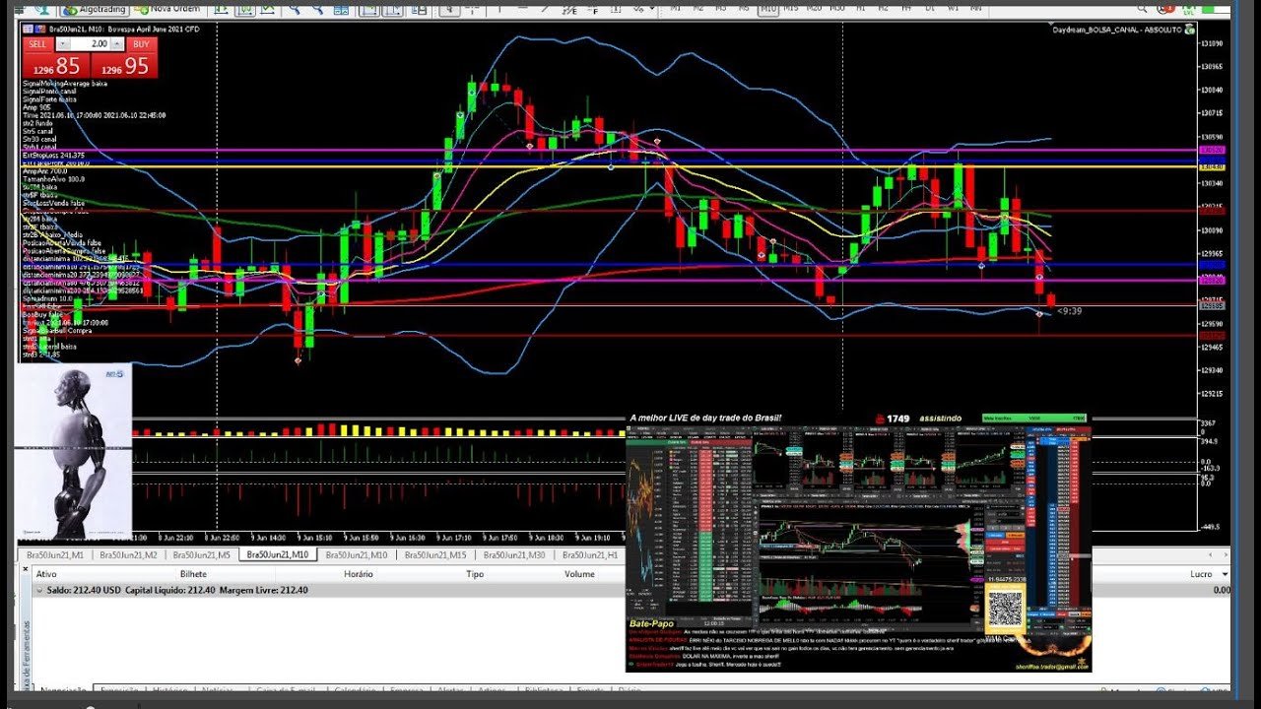
Task: Switch to Bra50Jun21,H1 chart tab
Action: [x=589, y=555]
